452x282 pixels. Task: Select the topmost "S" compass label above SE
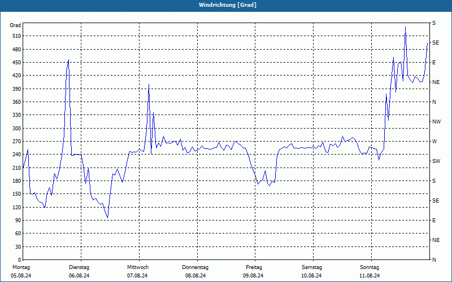click(434, 23)
